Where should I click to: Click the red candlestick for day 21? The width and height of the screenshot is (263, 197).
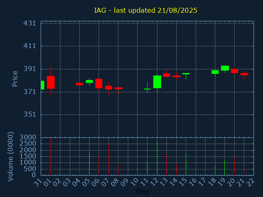tap(244, 74)
